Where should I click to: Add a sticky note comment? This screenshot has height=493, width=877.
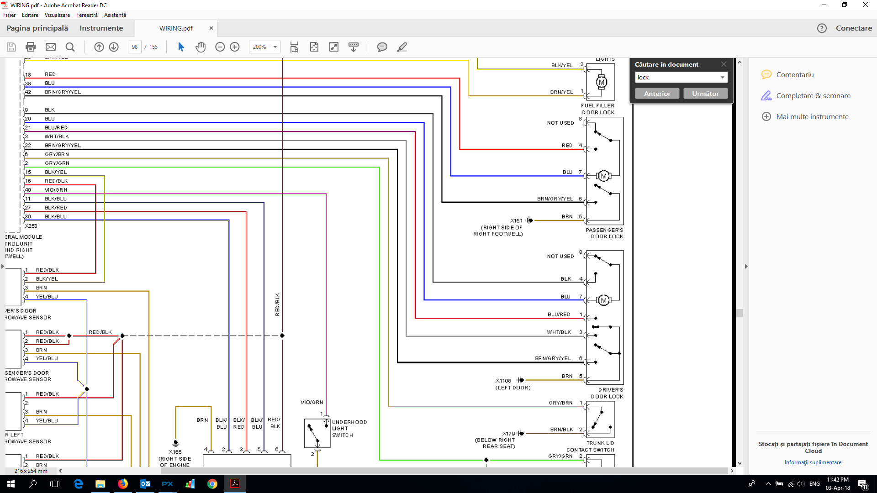pos(382,47)
